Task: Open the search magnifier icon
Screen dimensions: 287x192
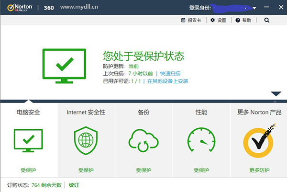Action: click(267, 20)
